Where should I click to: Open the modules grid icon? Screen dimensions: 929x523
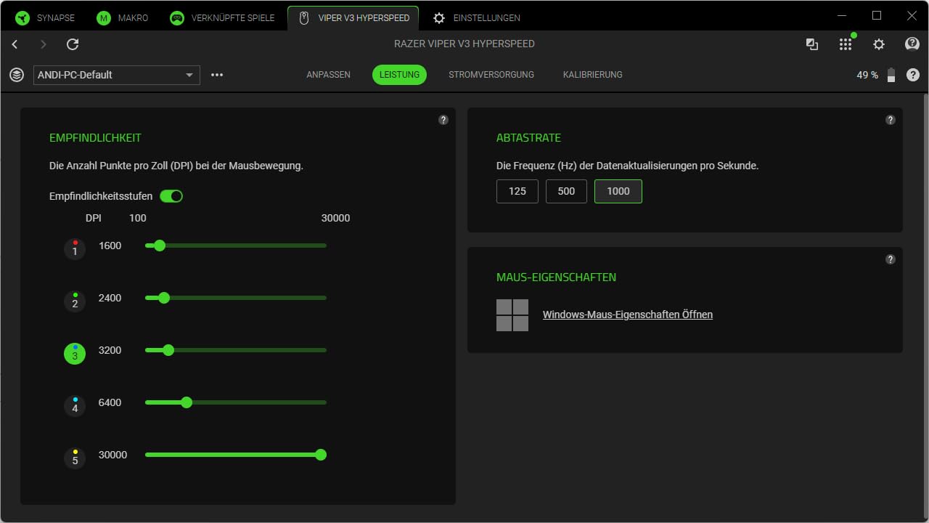(x=846, y=44)
